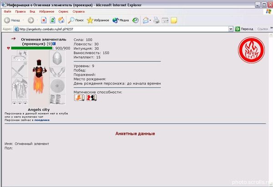The image size is (273, 187).
Task: Click the green 900/900 health bar
Action: [x=31, y=48]
